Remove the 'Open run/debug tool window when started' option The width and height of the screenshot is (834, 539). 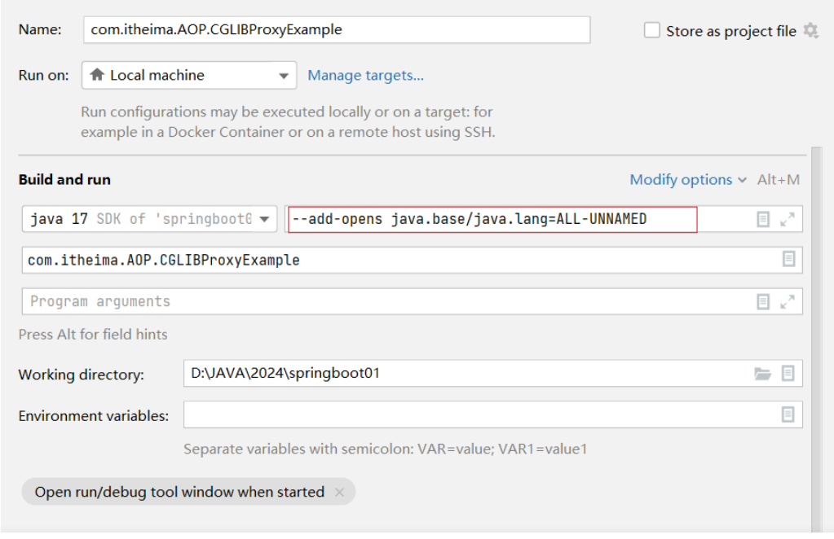tap(339, 492)
